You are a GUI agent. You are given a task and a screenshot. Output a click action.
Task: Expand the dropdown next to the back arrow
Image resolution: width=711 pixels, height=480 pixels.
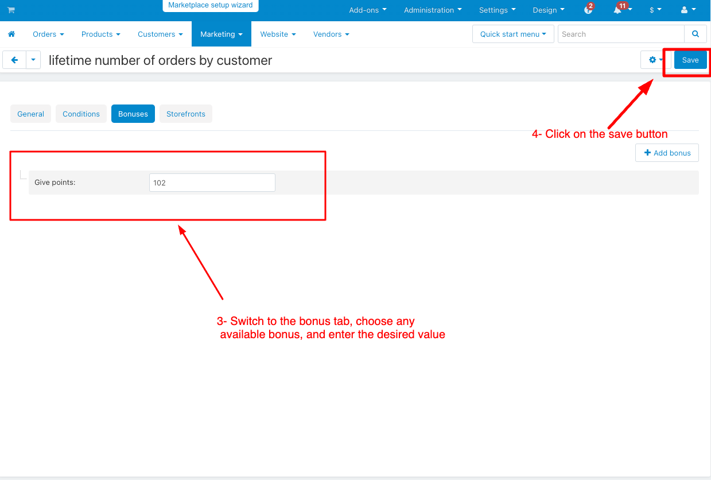point(33,60)
